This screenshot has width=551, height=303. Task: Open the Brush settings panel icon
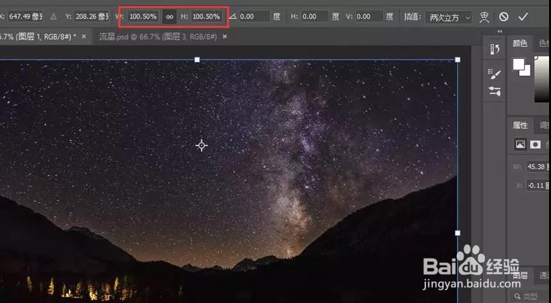click(x=495, y=74)
